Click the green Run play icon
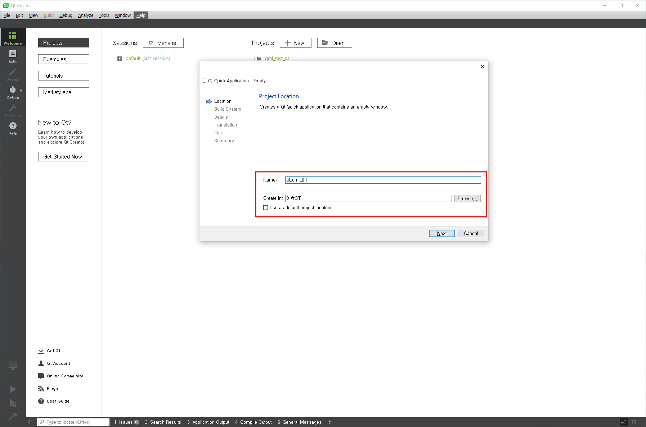Viewport: 646px width, 427px height. [x=13, y=389]
